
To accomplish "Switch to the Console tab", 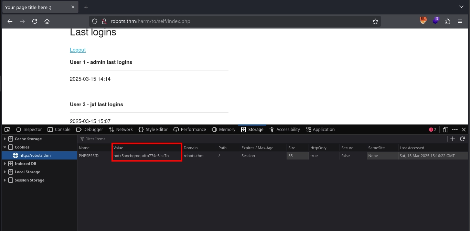I will 59,130.
